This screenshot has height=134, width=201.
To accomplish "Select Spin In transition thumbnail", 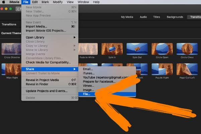I will pyautogui.click(x=112, y=49).
